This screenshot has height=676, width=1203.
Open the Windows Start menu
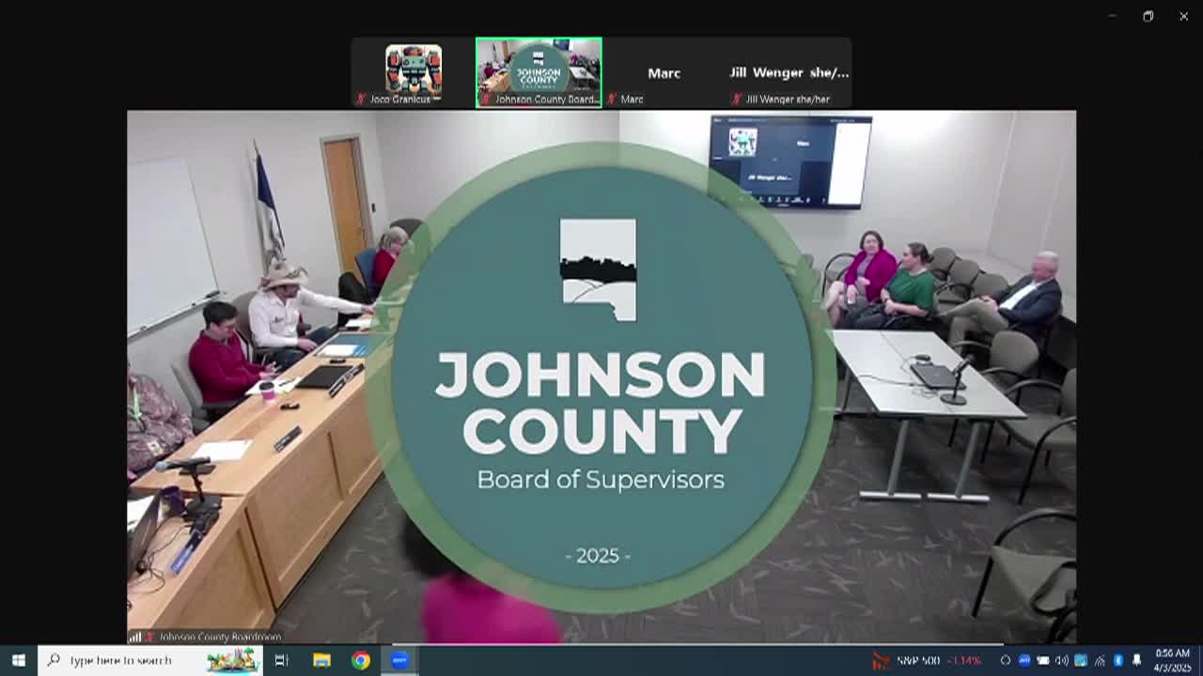tap(18, 660)
